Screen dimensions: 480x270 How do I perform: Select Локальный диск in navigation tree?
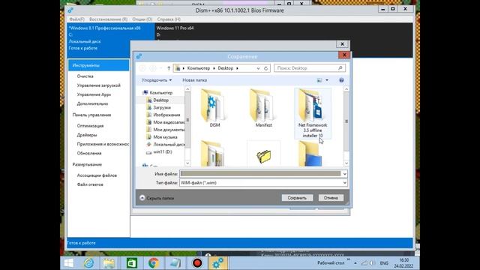165,144
